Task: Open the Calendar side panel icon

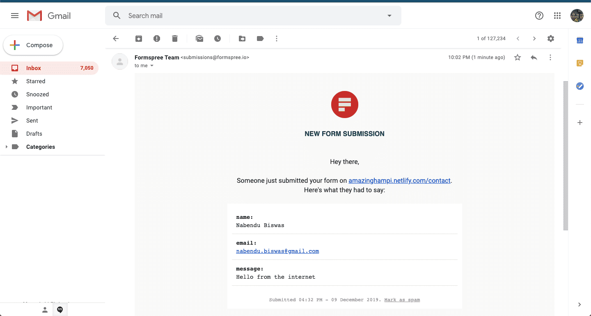Action: 580,40
